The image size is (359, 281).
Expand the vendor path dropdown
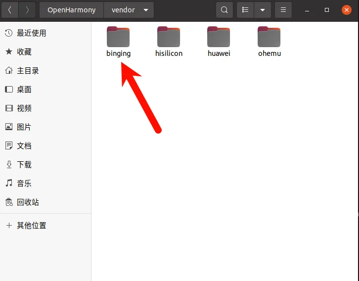[x=145, y=10]
